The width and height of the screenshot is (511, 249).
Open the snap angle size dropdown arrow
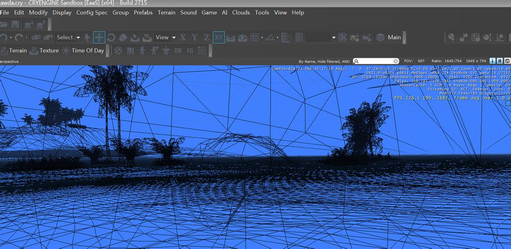pyautogui.click(x=277, y=38)
